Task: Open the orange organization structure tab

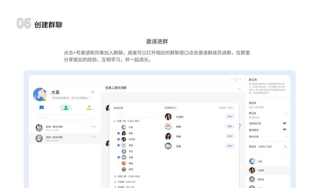Action: pyautogui.click(x=89, y=108)
